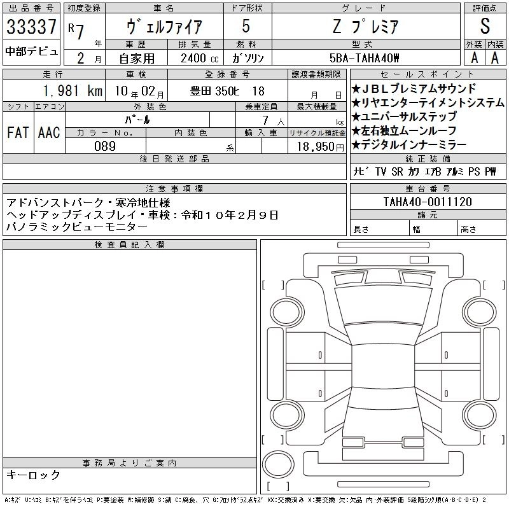Click the note line アドバンストパーク・寒冷地仕様
This screenshot has height=509, width=509.
88,203
